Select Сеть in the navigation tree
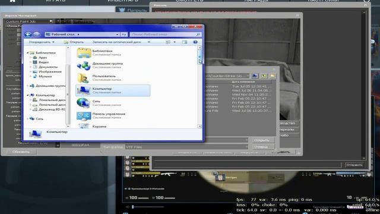 39,119
